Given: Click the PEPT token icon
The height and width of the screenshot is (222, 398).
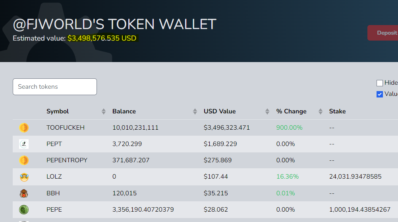Looking at the screenshot, I should coord(24,144).
